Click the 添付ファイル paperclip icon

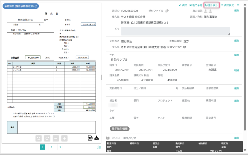coord(167,11)
